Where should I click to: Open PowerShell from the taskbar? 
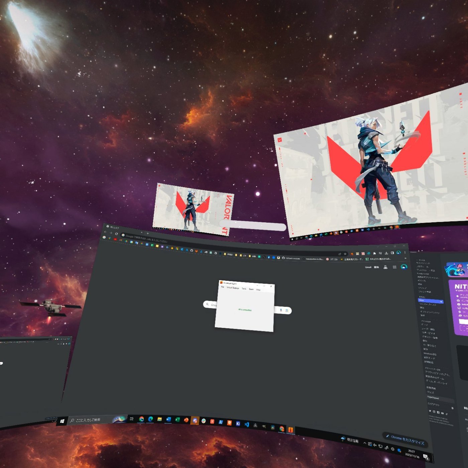(221, 422)
